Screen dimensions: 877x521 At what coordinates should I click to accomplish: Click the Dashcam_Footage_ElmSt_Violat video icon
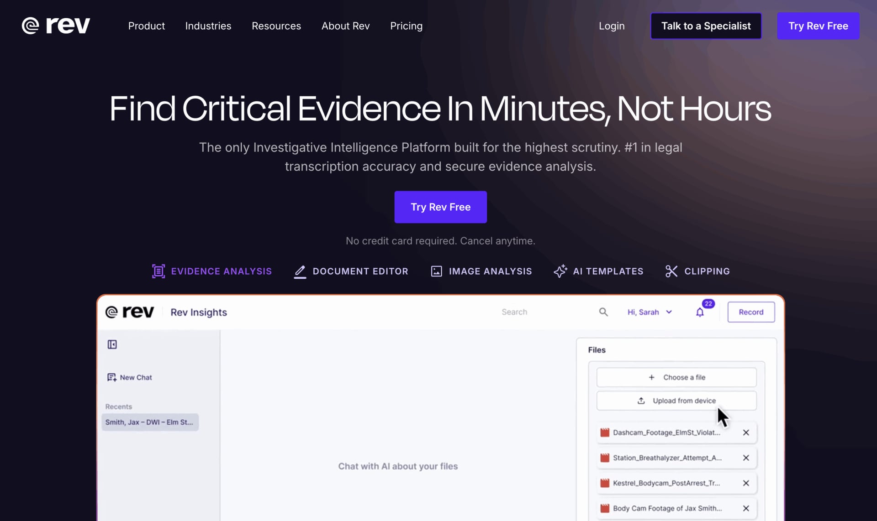[x=605, y=432]
